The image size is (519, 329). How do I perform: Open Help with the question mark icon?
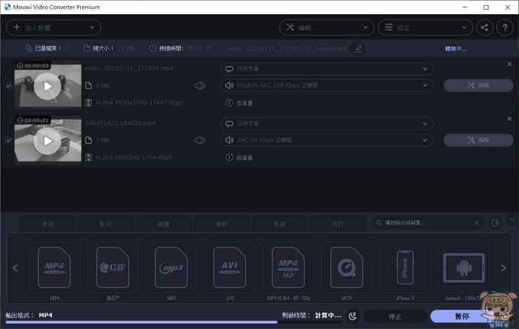[x=505, y=27]
